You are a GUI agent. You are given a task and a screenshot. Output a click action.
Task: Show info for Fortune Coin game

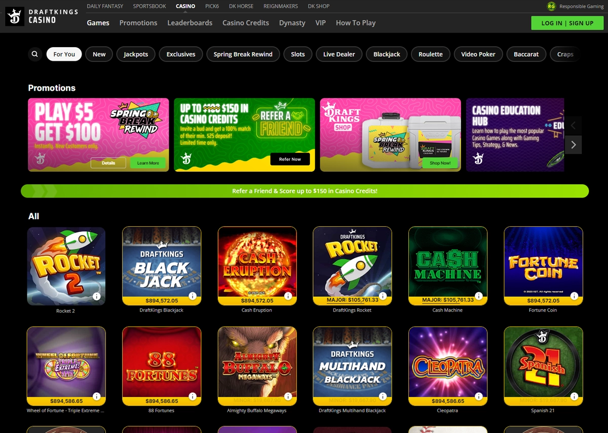click(x=574, y=296)
